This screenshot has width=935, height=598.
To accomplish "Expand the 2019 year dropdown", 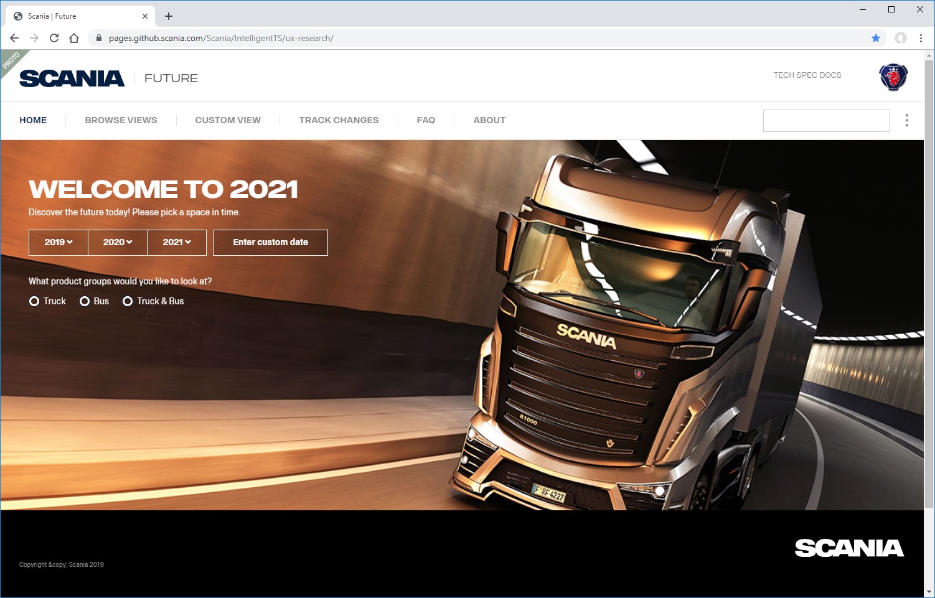I will coord(59,242).
